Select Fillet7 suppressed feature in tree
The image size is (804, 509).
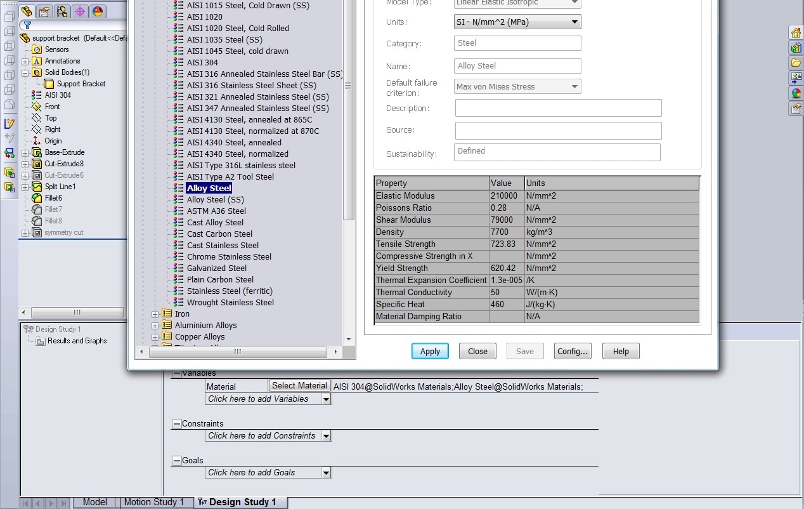click(53, 209)
